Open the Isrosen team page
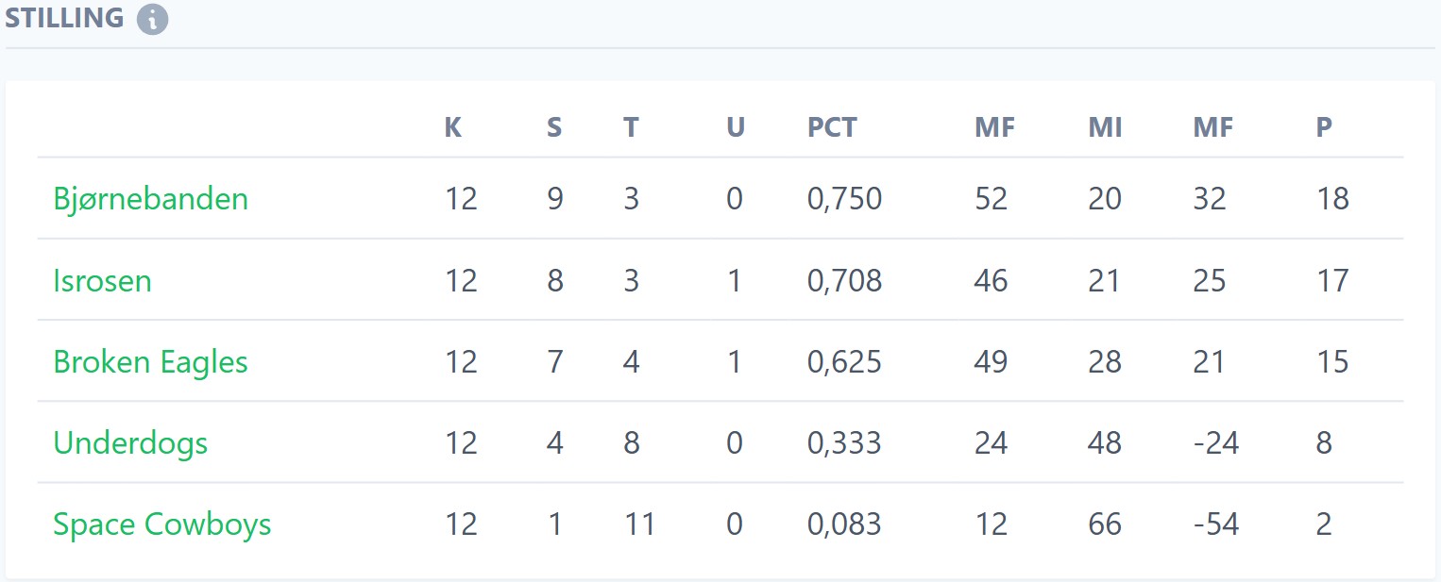 pos(102,281)
